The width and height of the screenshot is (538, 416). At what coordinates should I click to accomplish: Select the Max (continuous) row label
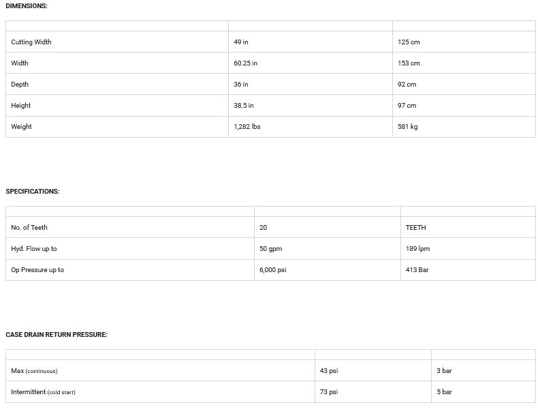click(x=34, y=371)
